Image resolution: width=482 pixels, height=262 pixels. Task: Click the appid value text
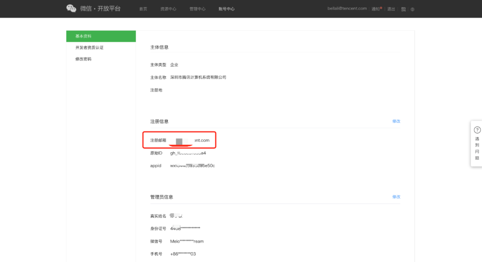tap(192, 166)
